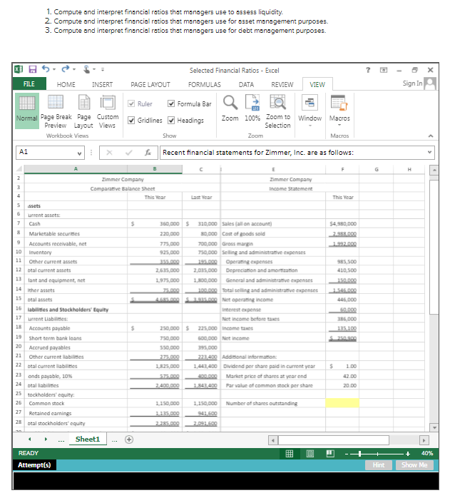Open the PAGE LAYOUT tab
This screenshot has height=498, width=450.
click(x=150, y=84)
